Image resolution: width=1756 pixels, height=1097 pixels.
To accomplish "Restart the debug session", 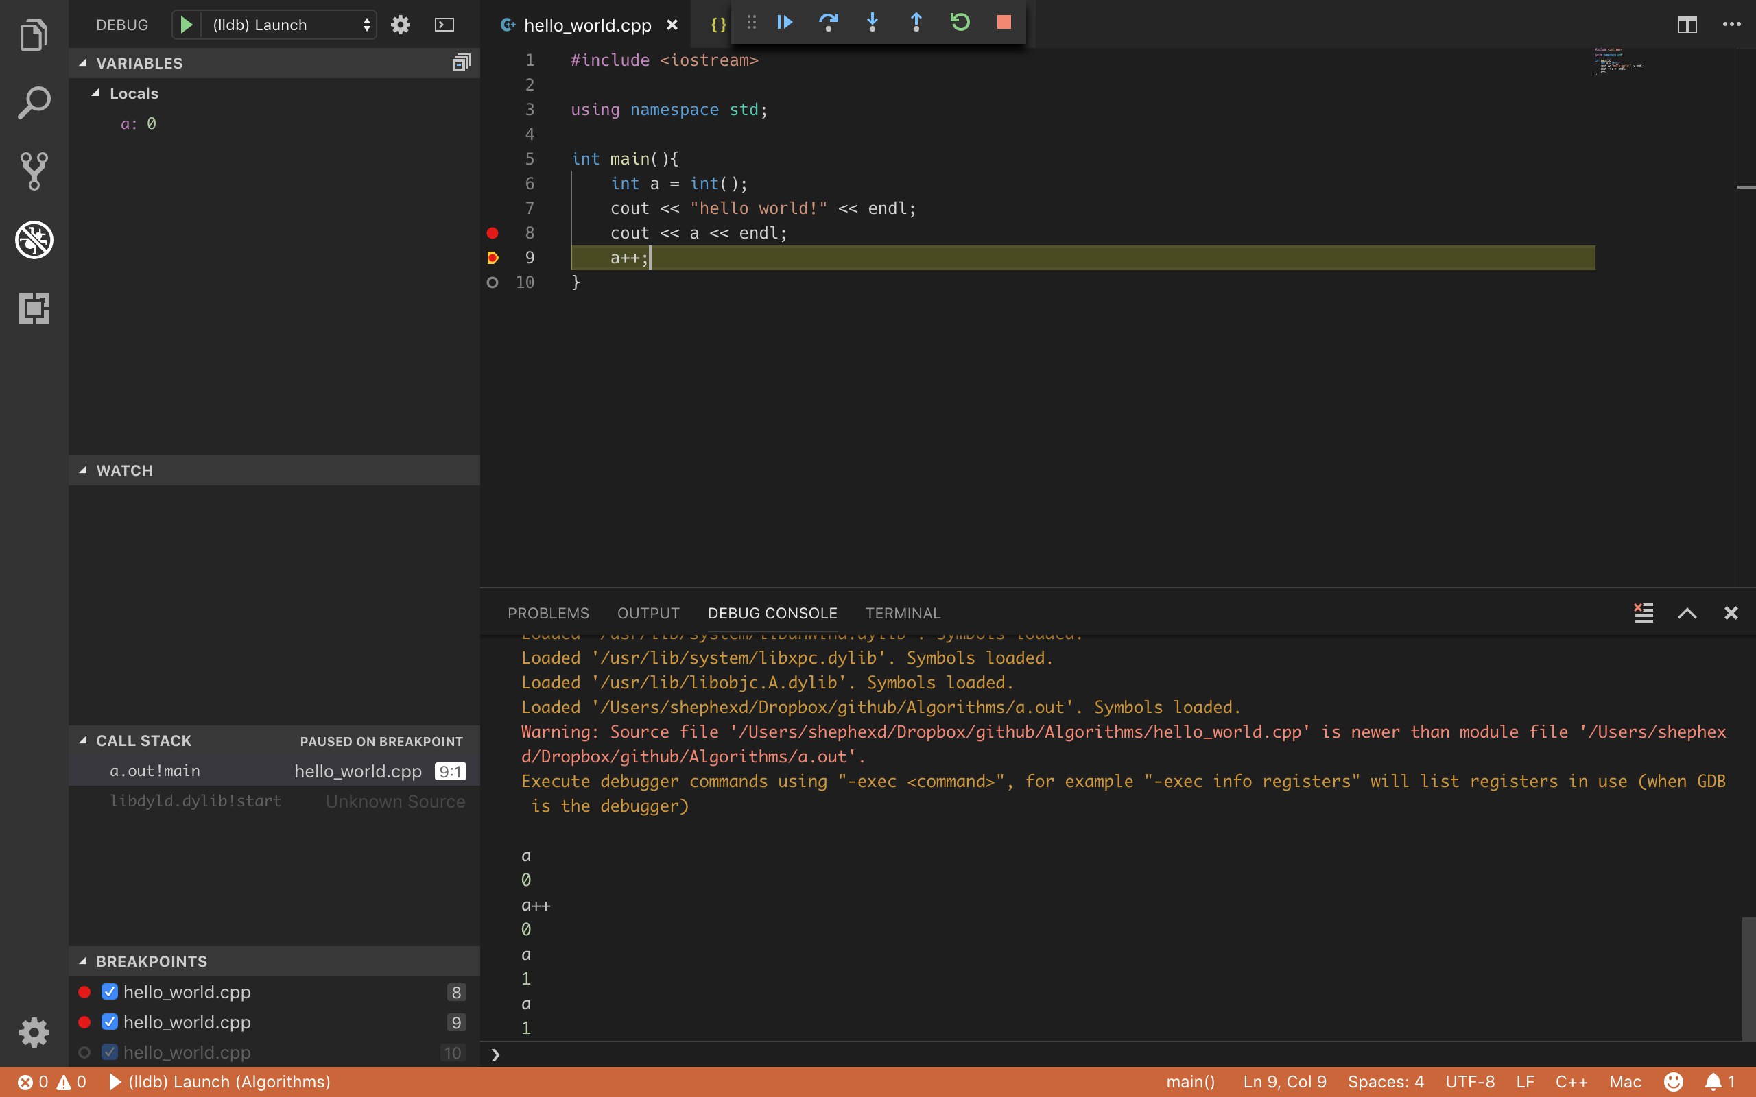I will click(x=960, y=22).
